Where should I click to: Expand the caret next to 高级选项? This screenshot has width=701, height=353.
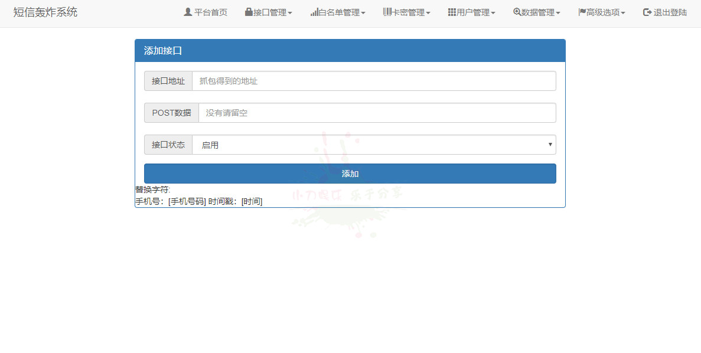tap(623, 13)
